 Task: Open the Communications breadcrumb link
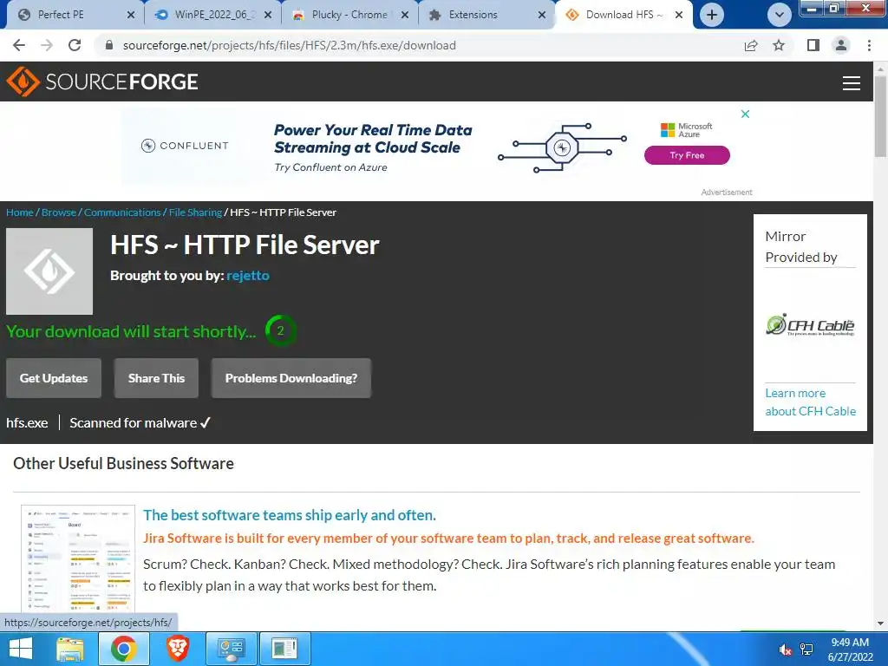pyautogui.click(x=122, y=212)
